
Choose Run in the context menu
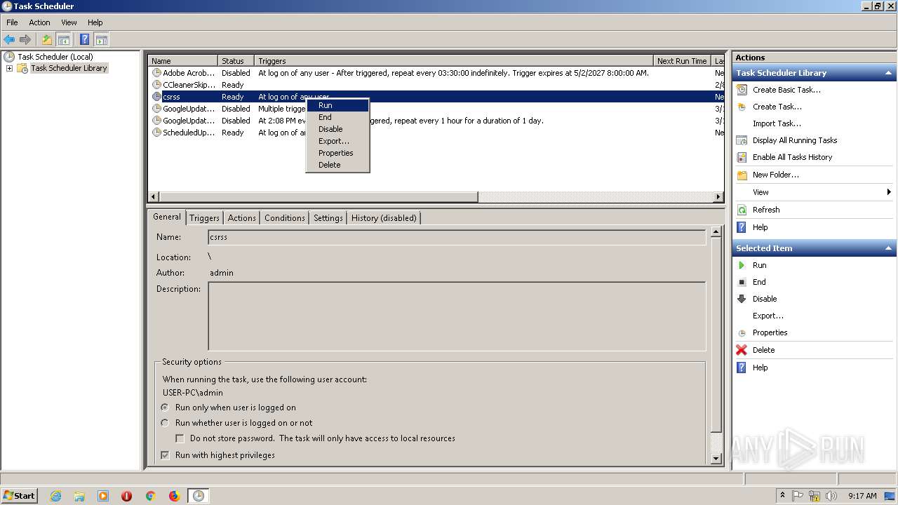[x=337, y=105]
